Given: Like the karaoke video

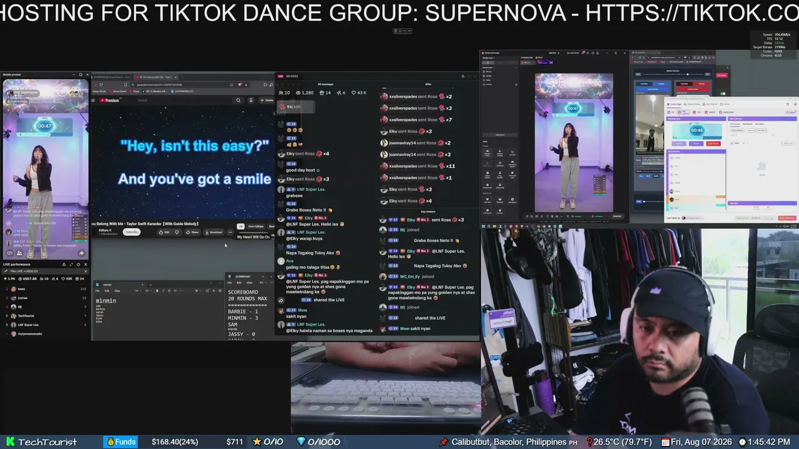Looking at the screenshot, I should [164, 232].
